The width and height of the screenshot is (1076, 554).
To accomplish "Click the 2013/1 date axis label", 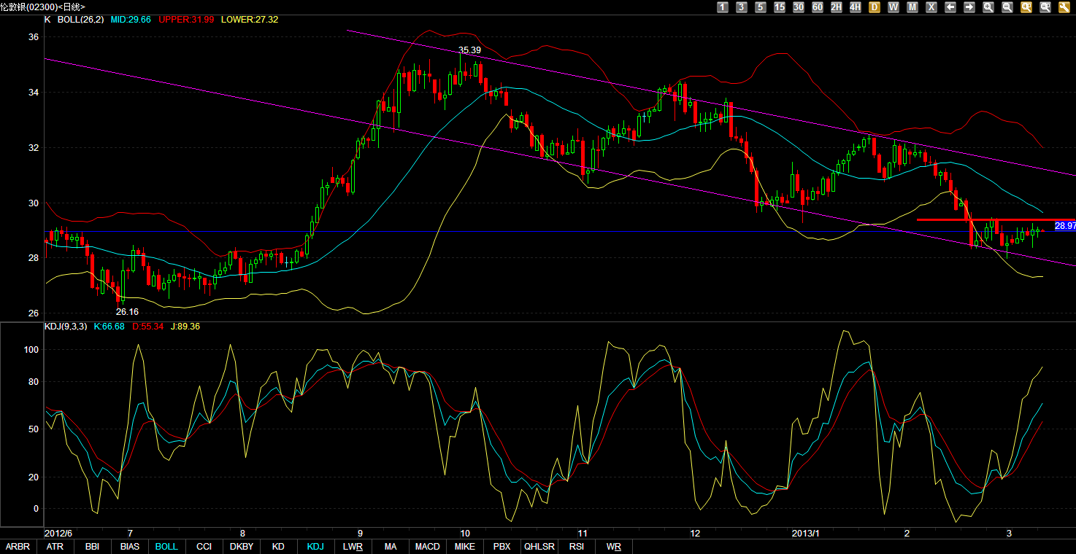I will (806, 534).
